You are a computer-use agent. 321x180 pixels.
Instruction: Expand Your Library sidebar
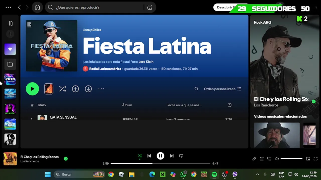[10, 23]
